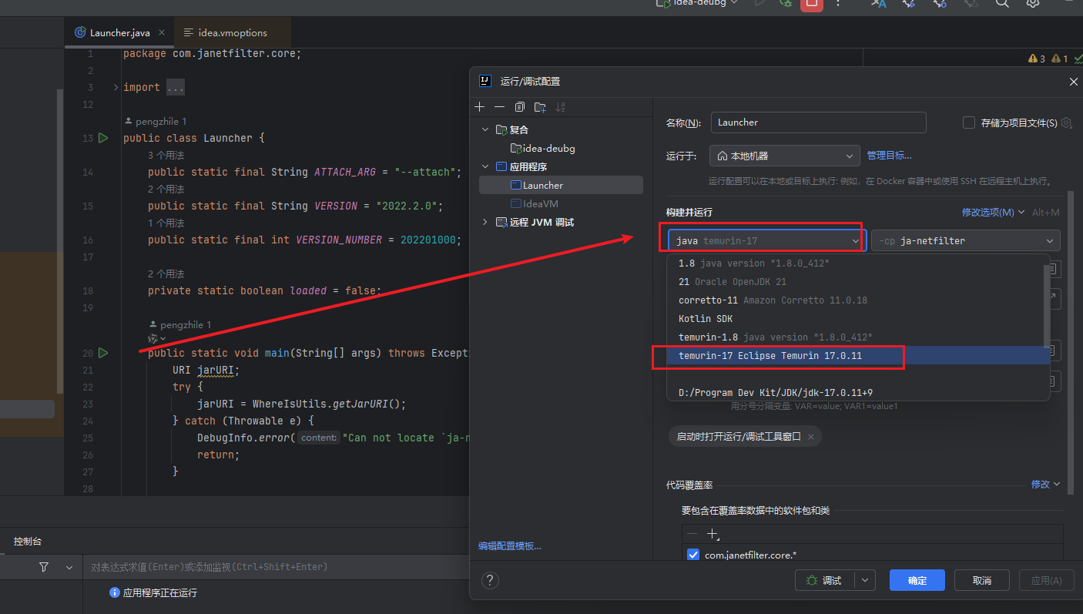Toggle the 存储为项目文件 checkbox
Viewport: 1083px width, 614px height.
968,122
